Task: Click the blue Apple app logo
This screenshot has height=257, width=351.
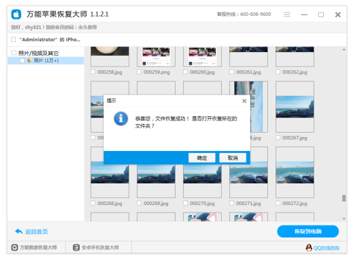Action: coord(16,15)
